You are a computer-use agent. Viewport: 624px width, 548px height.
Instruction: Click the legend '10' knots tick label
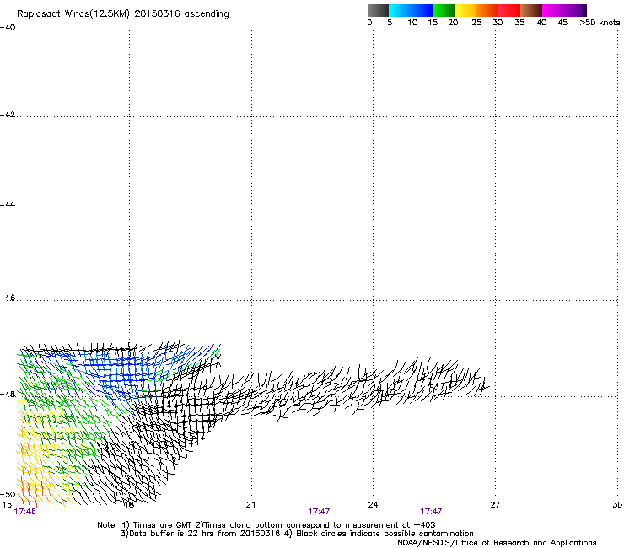coord(412,23)
